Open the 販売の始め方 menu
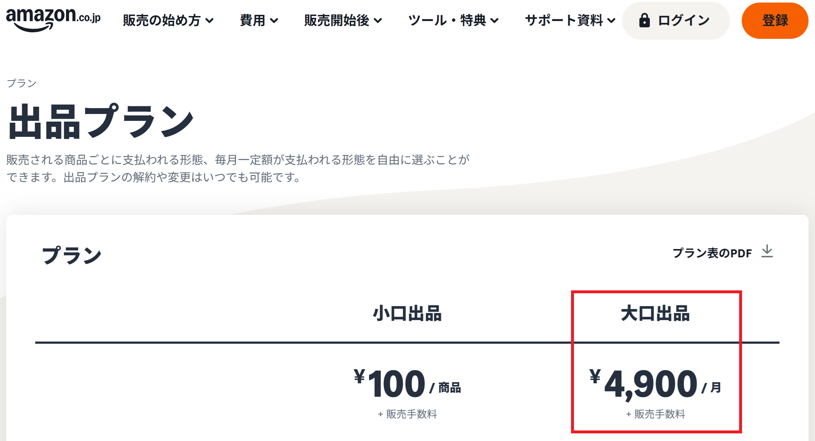 (x=162, y=21)
